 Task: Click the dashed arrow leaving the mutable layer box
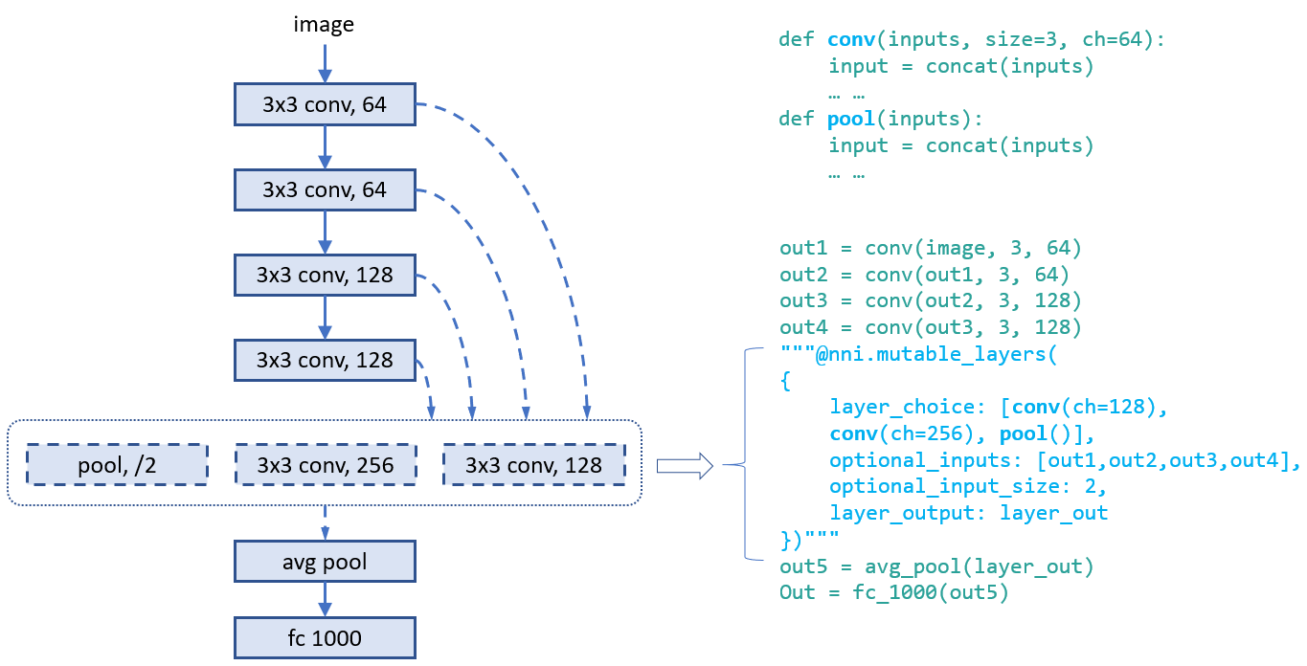point(325,522)
